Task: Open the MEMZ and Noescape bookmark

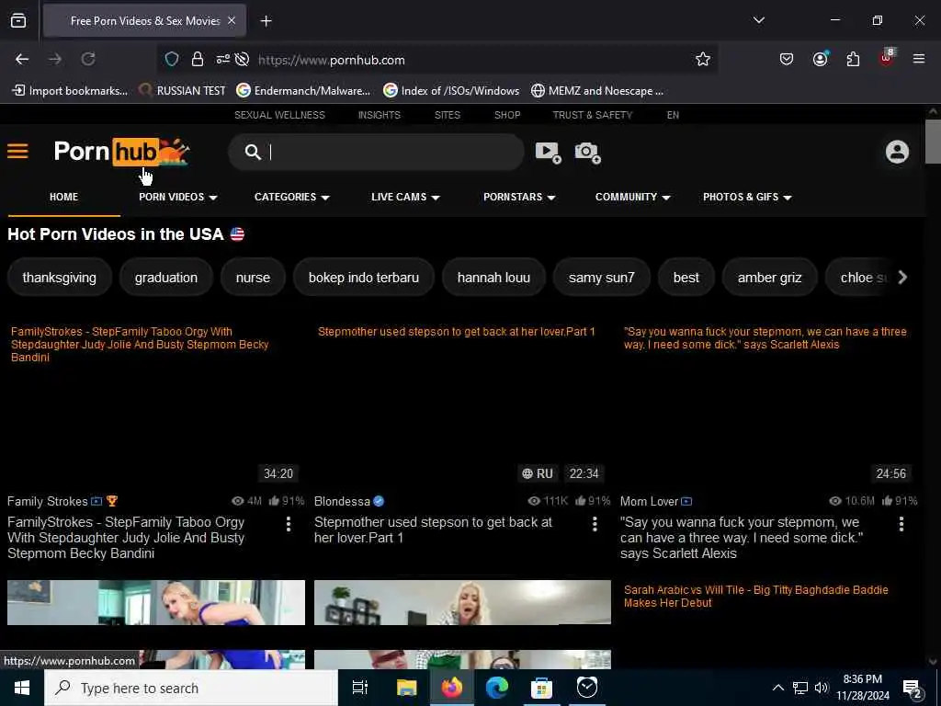Action: [x=597, y=91]
